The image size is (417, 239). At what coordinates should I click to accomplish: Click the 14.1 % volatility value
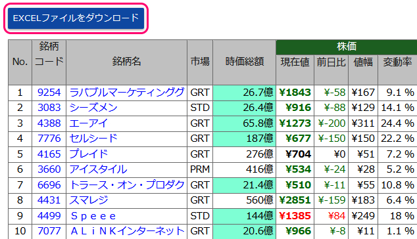pos(397,108)
